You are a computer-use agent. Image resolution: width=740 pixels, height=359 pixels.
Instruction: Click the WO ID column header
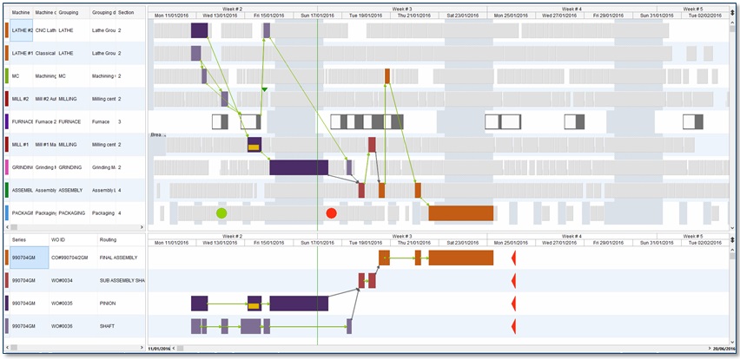point(73,240)
